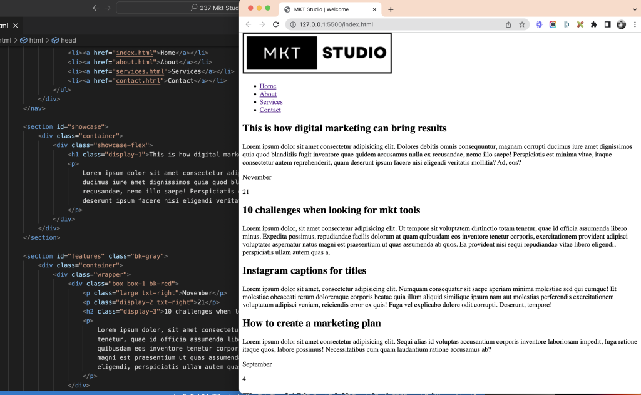Image resolution: width=641 pixels, height=395 pixels.
Task: Open the About link on the webpage
Action: (x=268, y=94)
